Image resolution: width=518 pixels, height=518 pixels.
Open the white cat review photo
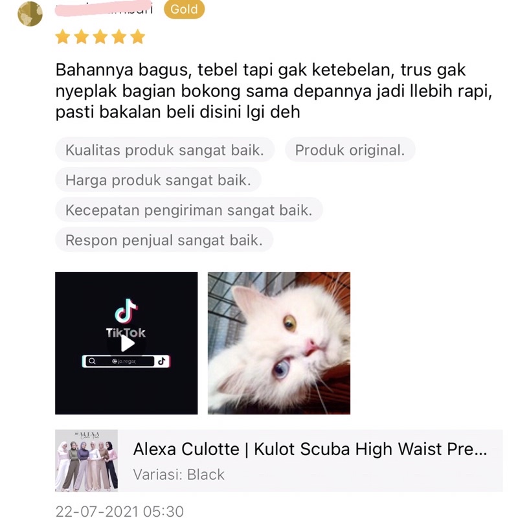tap(279, 343)
